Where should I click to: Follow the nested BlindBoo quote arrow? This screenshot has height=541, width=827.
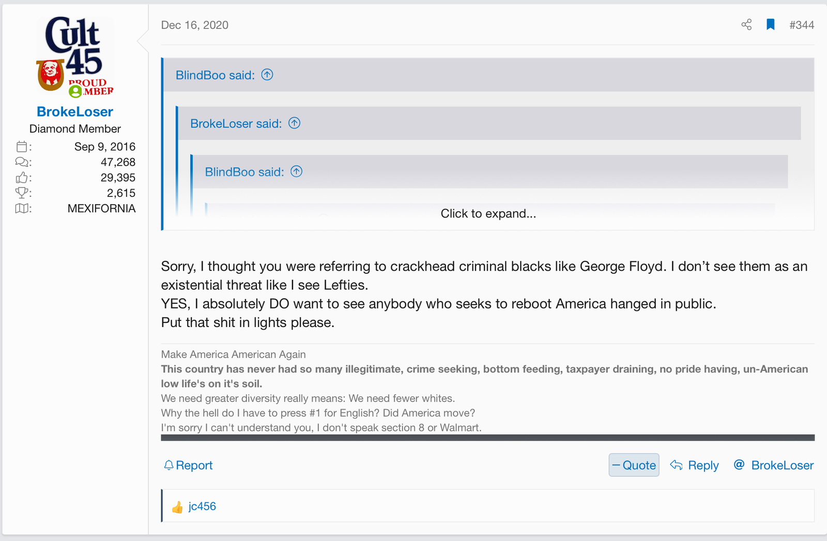(297, 172)
